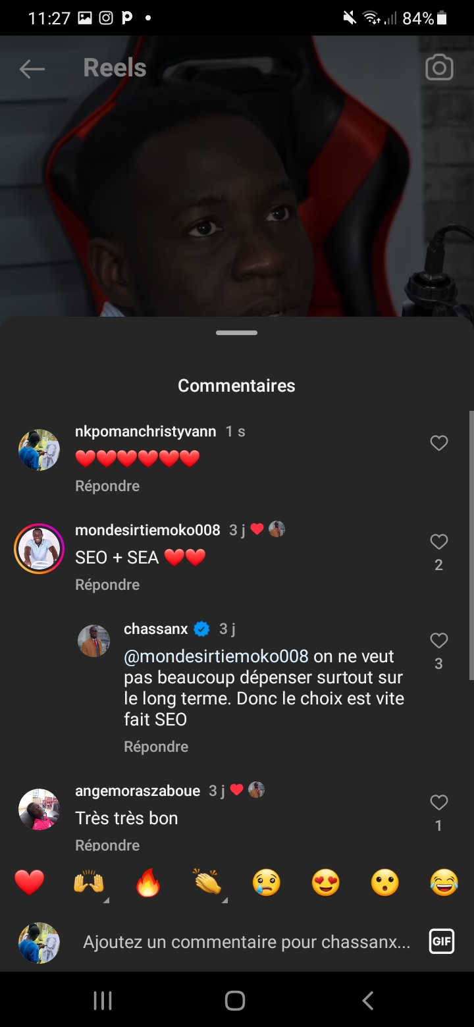This screenshot has height=1027, width=474.
Task: Insert laughing with tears emoji
Action: tap(444, 882)
